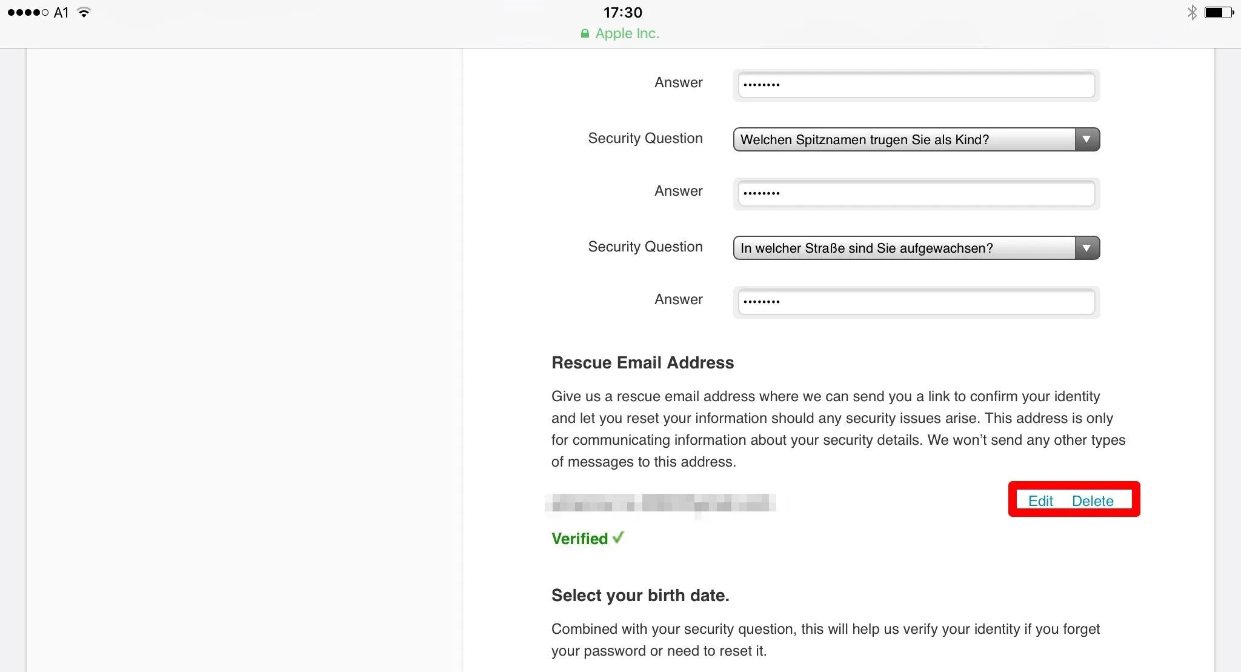Tap the Apple Inc. site name

point(627,34)
